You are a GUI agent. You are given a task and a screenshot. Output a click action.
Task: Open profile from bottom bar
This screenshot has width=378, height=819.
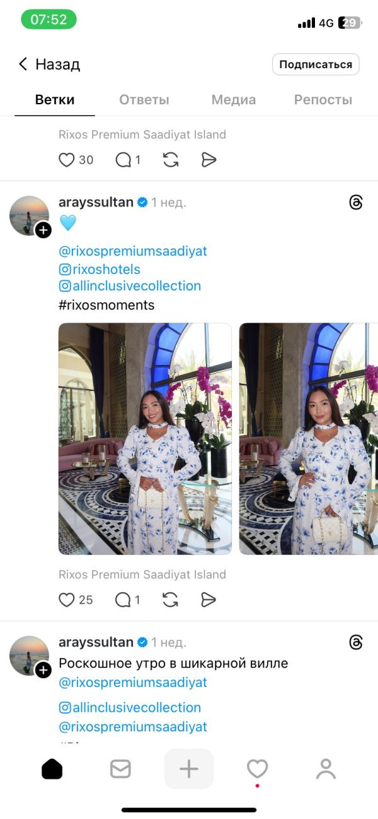pos(326,768)
